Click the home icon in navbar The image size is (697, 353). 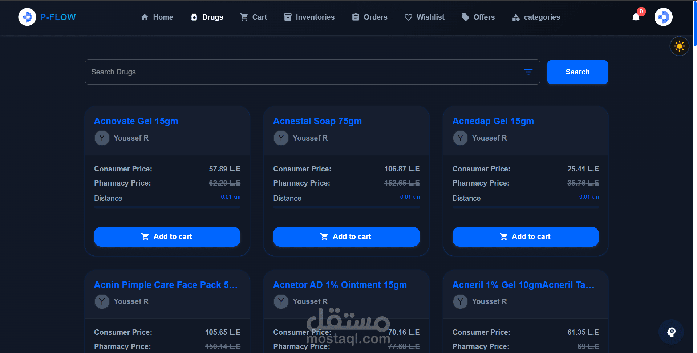coord(145,17)
